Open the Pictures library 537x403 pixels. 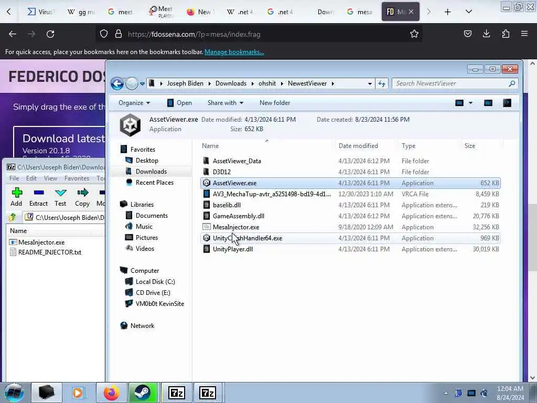tap(147, 238)
